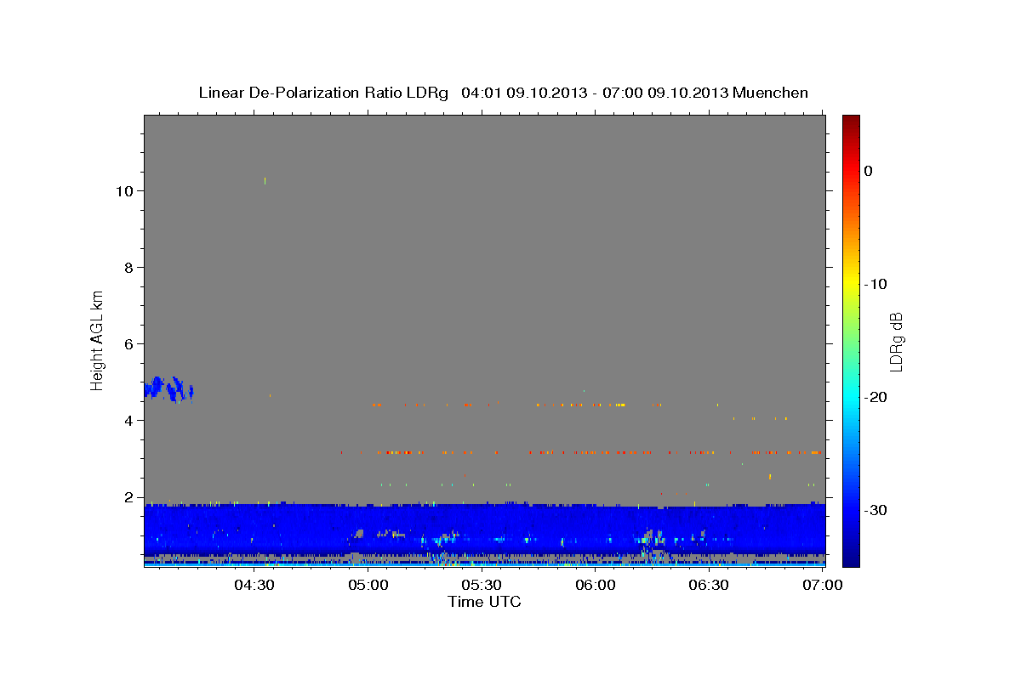Viewport: 1021px width, 680px height.
Task: Select the 06:00 time tick label
Action: coord(595,585)
